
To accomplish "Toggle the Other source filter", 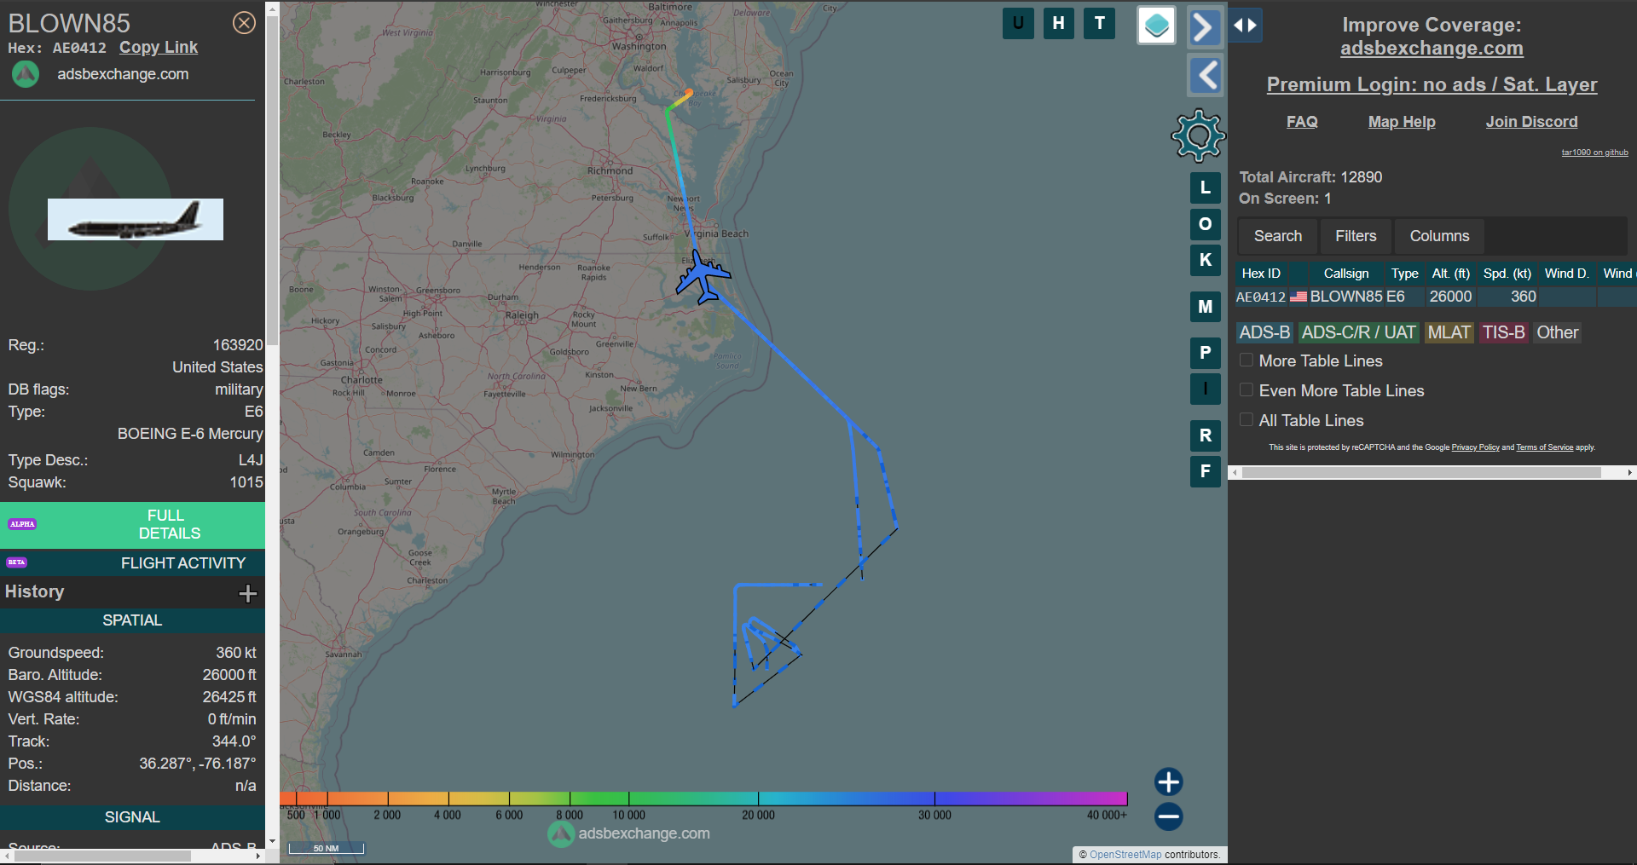I will (x=1557, y=332).
